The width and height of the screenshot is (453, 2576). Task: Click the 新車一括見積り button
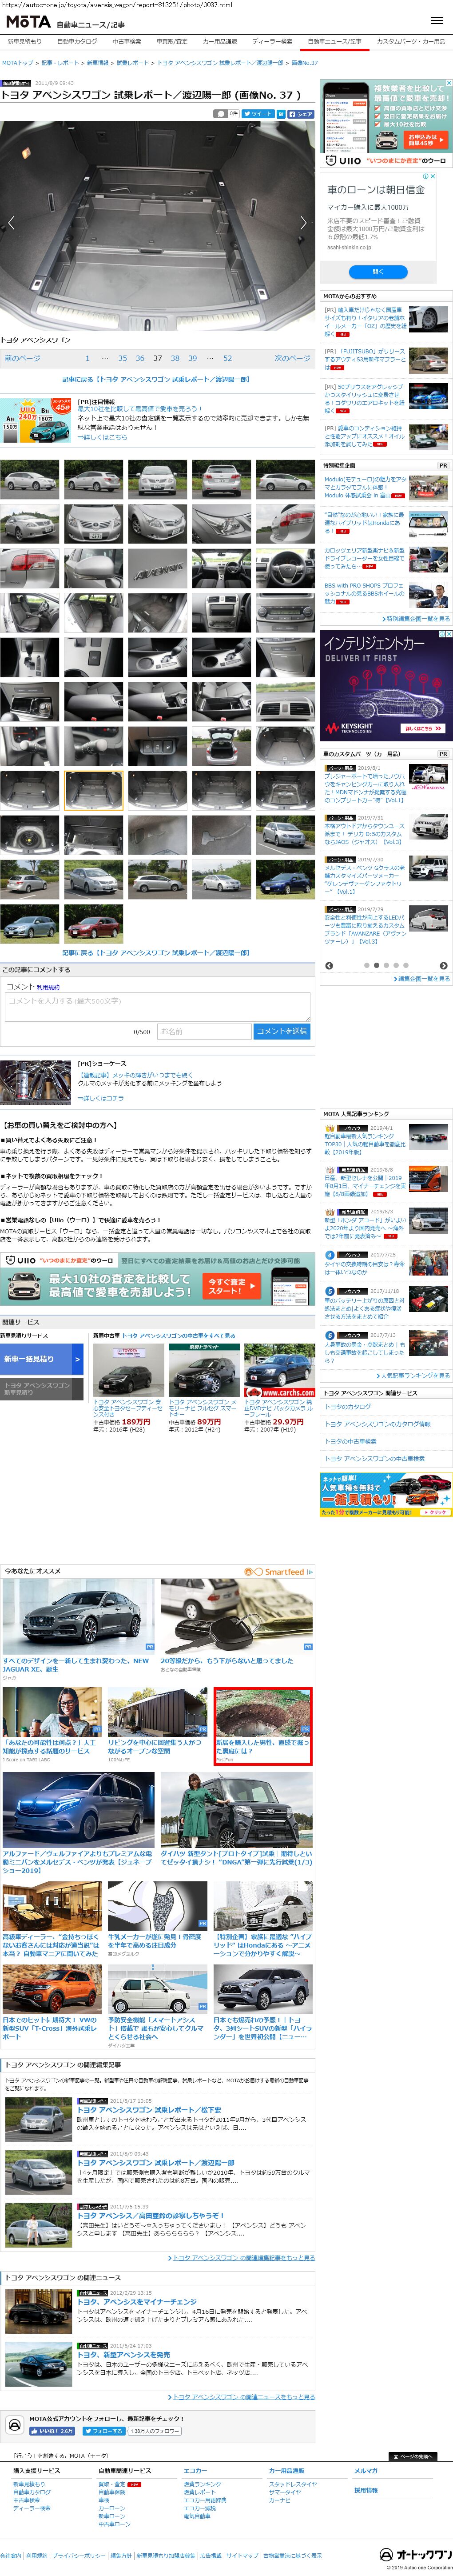pos(43,1359)
